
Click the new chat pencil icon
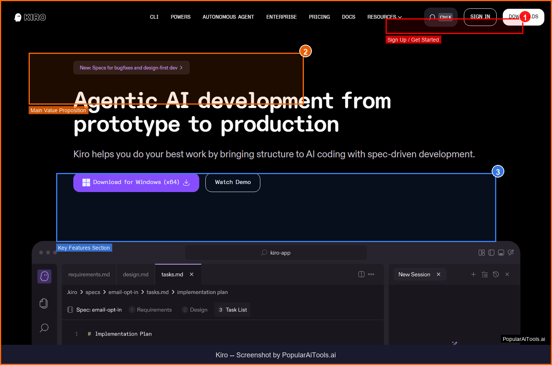[511, 253]
